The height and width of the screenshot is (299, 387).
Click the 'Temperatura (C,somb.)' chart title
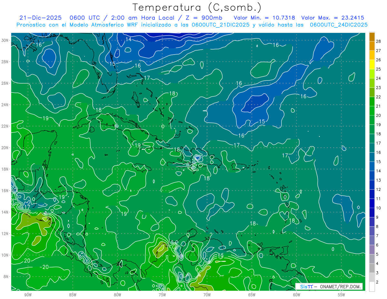[197, 8]
